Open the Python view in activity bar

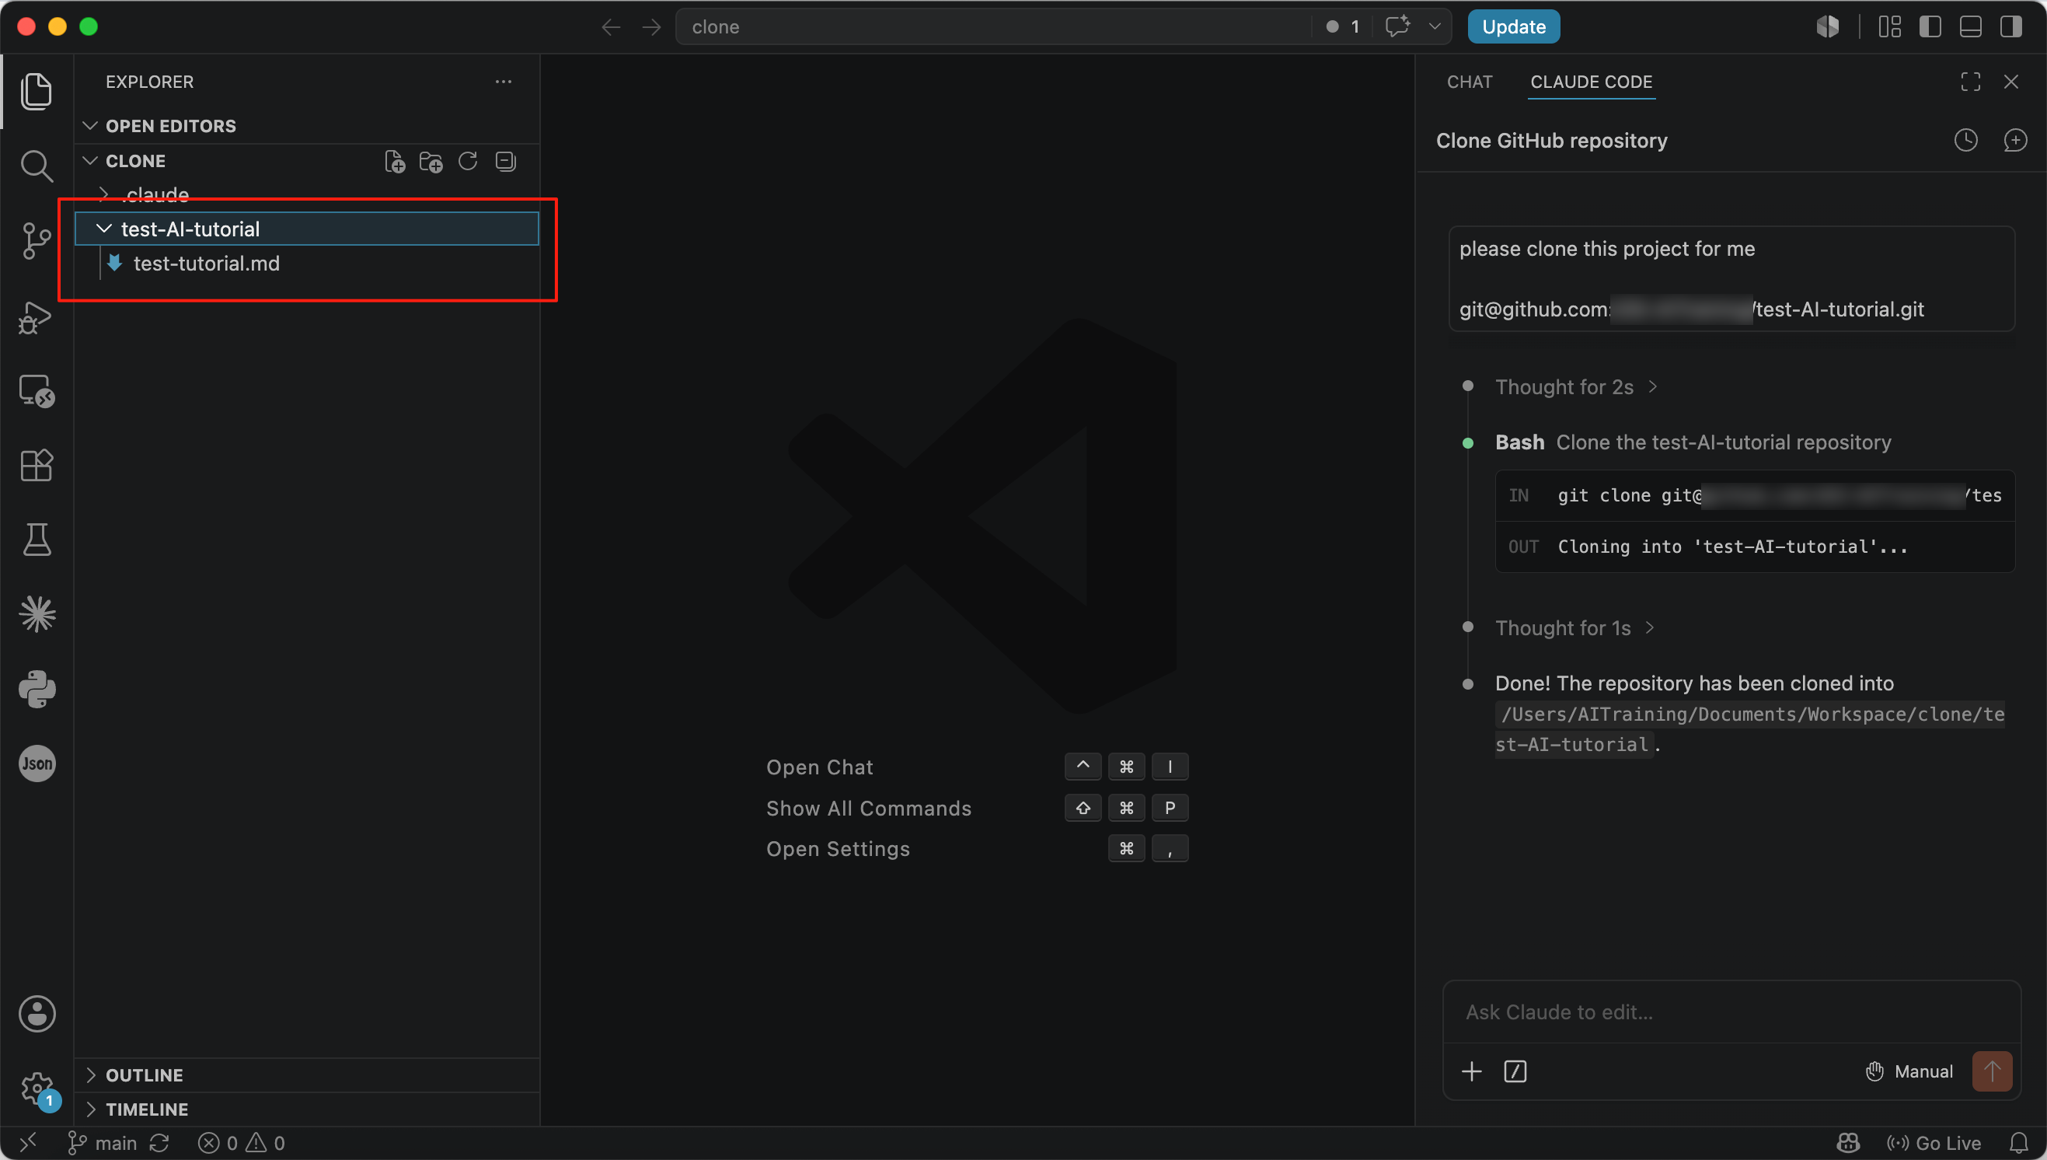pos(37,688)
